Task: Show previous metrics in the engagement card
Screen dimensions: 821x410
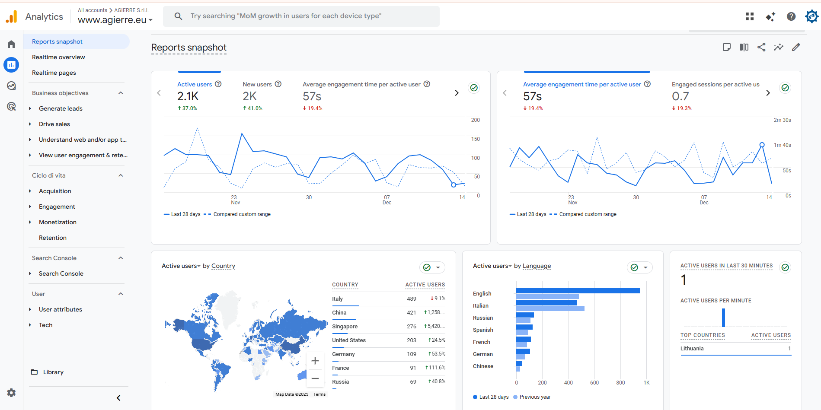Action: (x=505, y=93)
